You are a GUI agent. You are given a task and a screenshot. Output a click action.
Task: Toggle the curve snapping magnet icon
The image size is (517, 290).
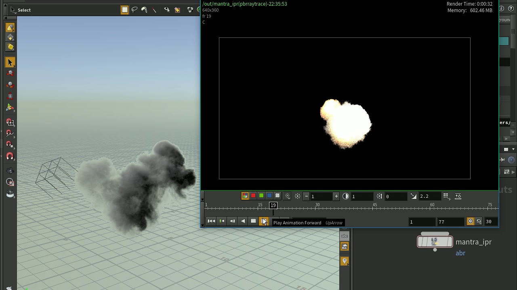[x=10, y=133]
